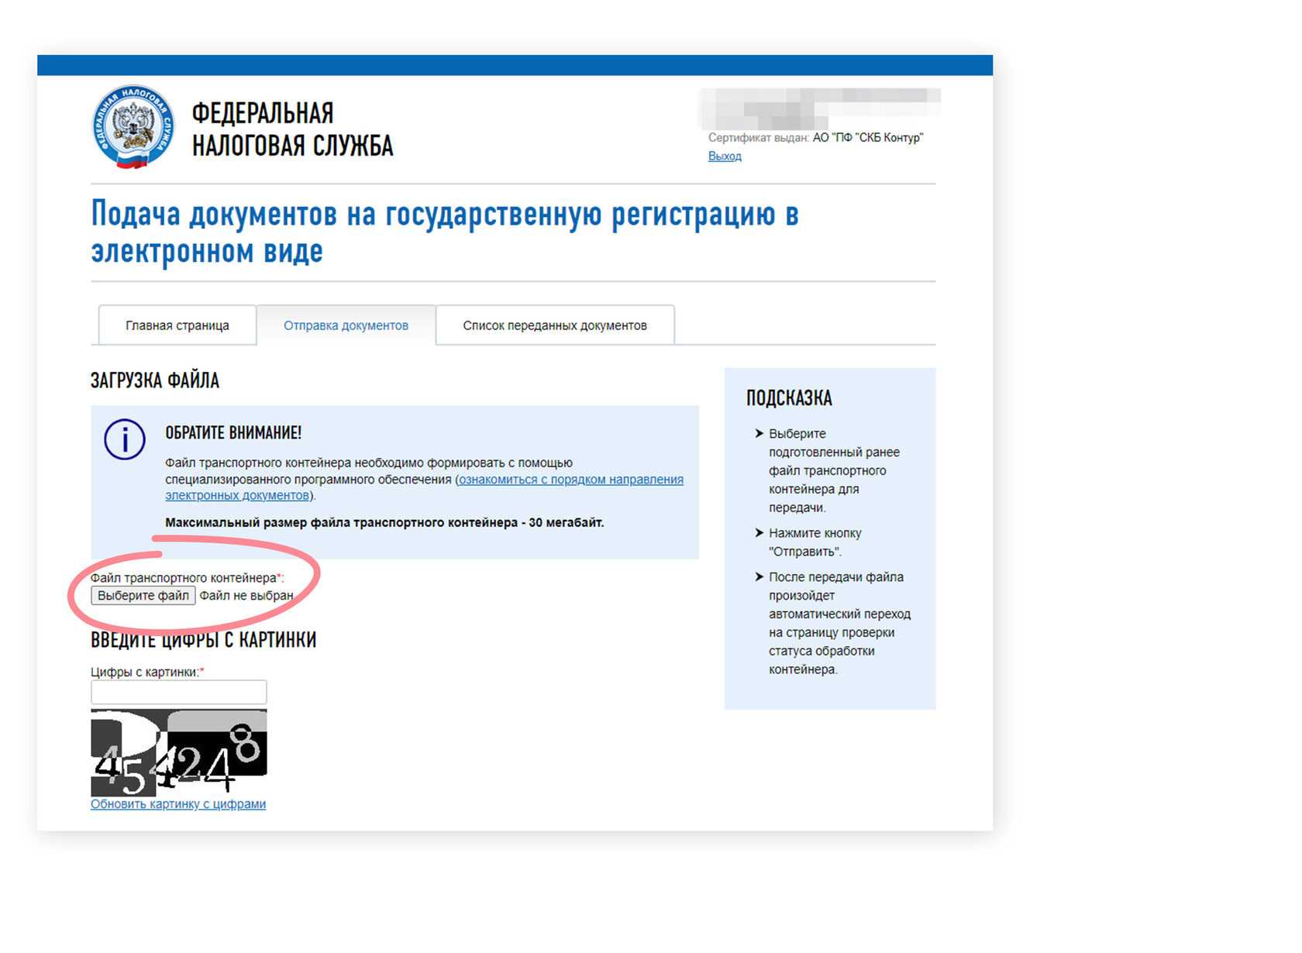Click arrow bullet beside "Нажмите кнопку" hint
Image resolution: width=1302 pixels, height=953 pixels.
click(x=759, y=533)
